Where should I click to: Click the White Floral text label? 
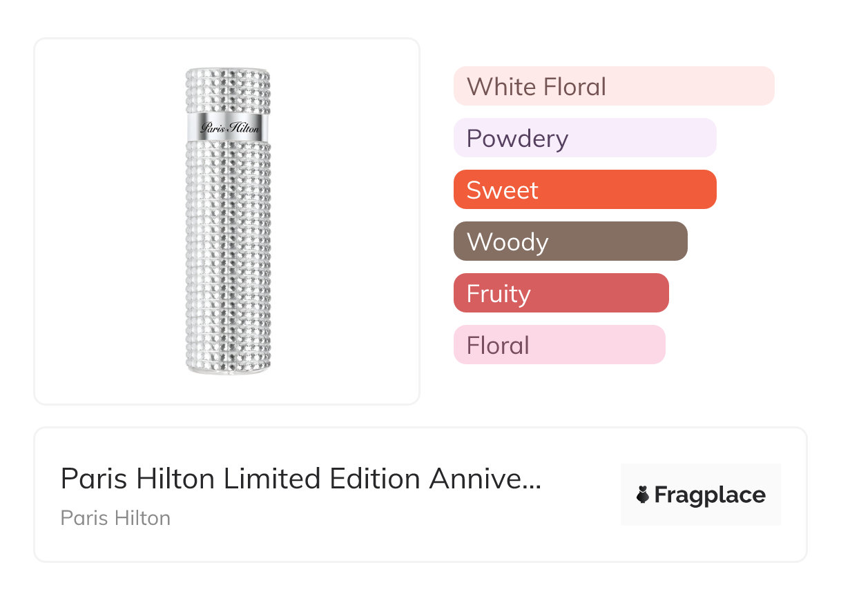pyautogui.click(x=536, y=87)
